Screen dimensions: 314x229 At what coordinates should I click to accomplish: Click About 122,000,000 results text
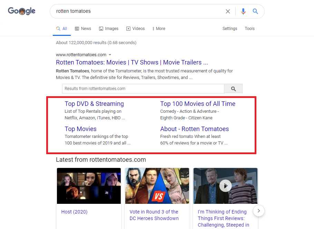point(96,43)
